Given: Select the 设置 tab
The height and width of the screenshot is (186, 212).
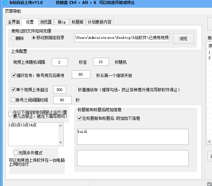Looking at the screenshot, I should click(30, 22).
